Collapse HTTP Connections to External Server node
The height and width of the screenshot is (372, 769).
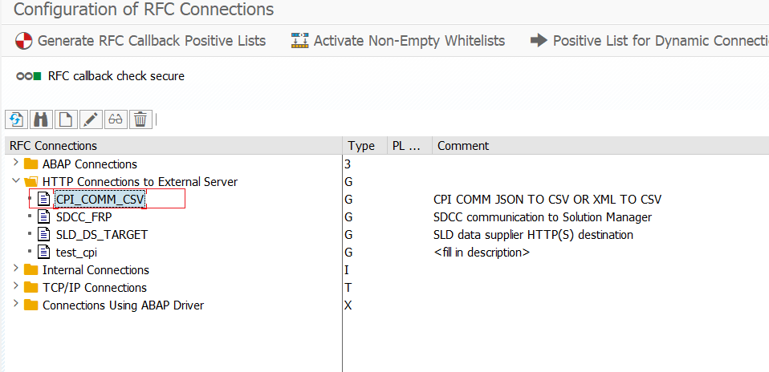tap(15, 181)
